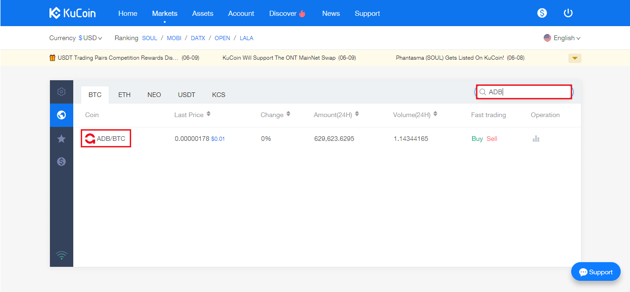
Task: Read the ONT MainNet Swap announcement
Action: [289, 58]
